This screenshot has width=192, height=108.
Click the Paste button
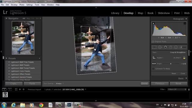point(32,83)
